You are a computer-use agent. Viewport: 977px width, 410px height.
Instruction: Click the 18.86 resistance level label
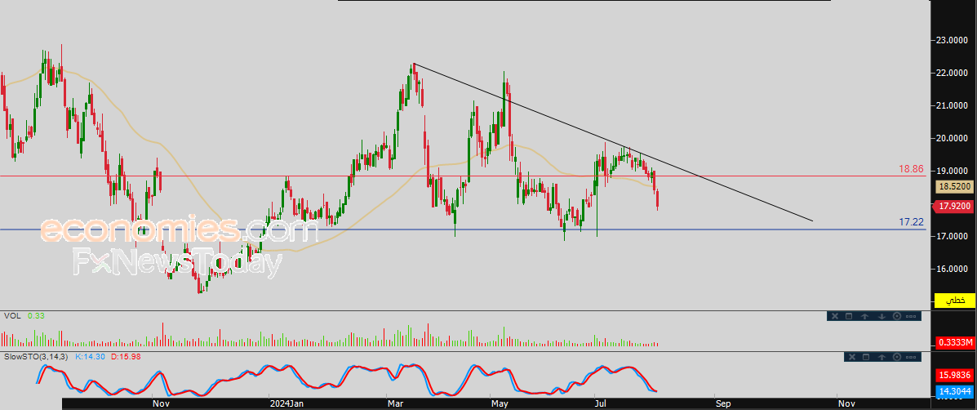(911, 169)
